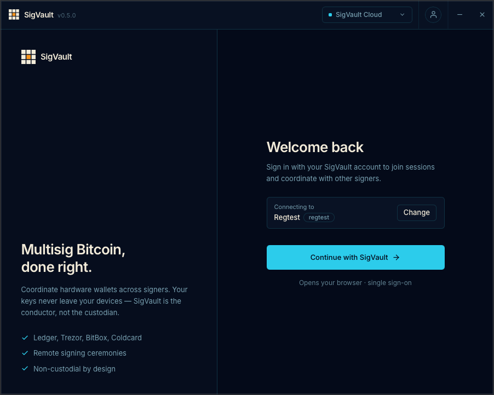Close the SigVault window
This screenshot has height=395, width=494.
click(x=482, y=15)
